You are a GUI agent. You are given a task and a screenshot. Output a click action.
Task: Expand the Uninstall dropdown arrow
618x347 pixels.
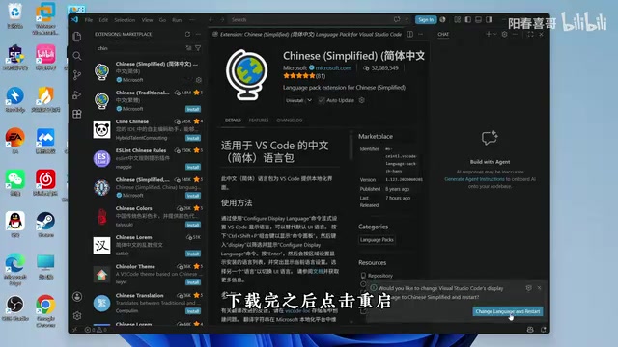pos(309,100)
